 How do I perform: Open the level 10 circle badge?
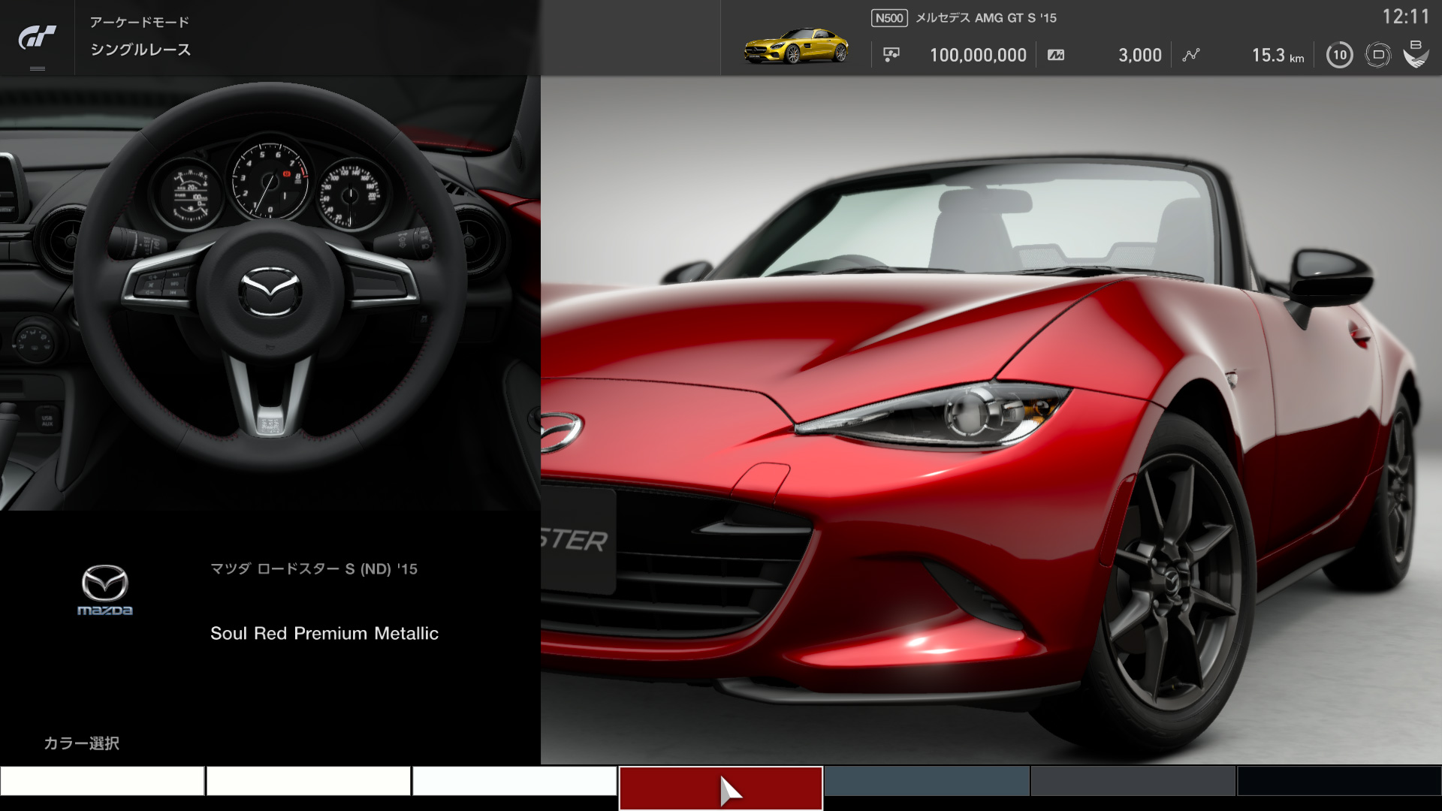point(1340,55)
